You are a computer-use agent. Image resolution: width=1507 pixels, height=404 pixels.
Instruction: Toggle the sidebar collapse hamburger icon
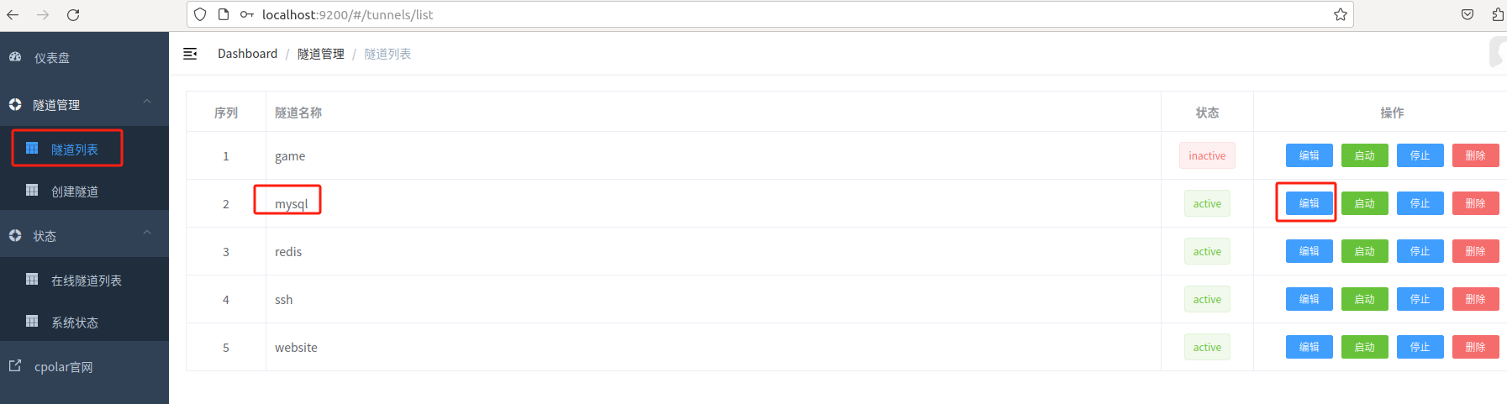click(190, 54)
